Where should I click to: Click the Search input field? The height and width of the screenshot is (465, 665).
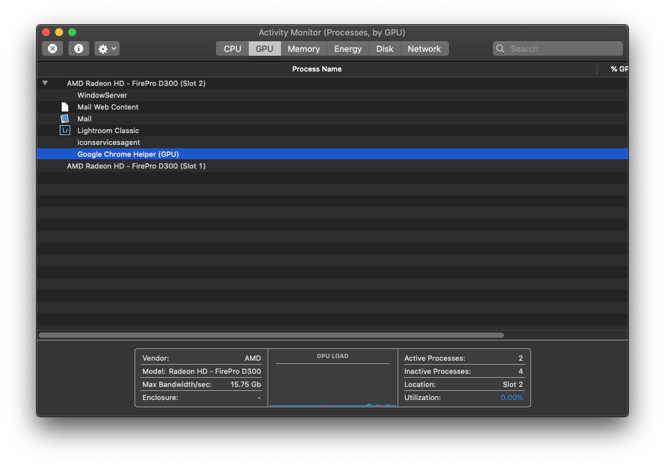click(558, 49)
